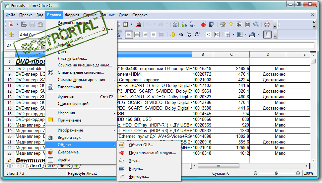
Task: Click the Increase Indent icon
Action: (217, 35)
